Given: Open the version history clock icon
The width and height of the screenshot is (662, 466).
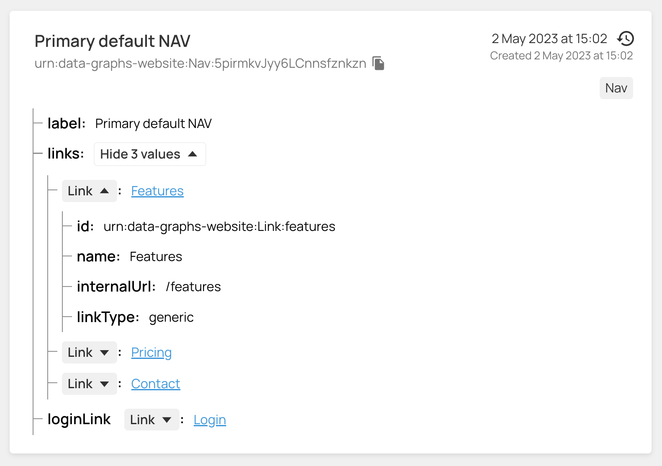Looking at the screenshot, I should coord(625,38).
